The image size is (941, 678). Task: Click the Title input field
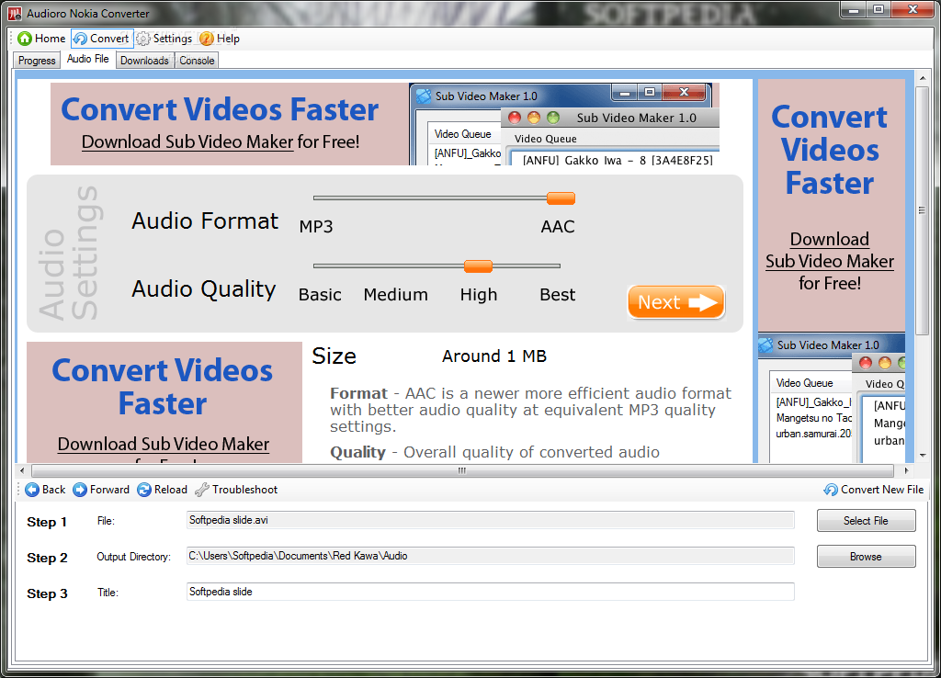click(x=491, y=592)
